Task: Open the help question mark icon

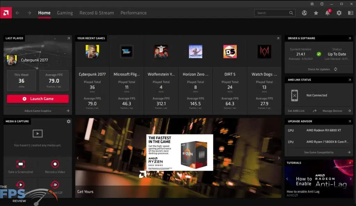Action: click(x=322, y=4)
